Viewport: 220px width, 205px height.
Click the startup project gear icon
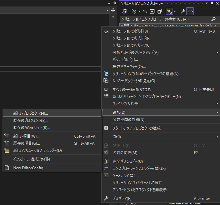pyautogui.click(x=106, y=128)
